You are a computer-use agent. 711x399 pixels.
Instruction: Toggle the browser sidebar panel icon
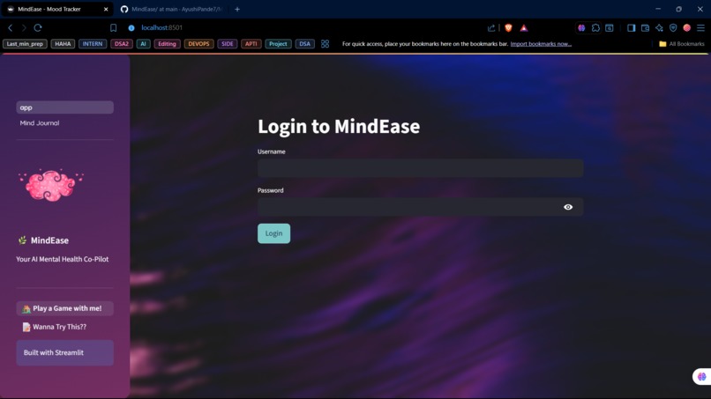click(x=632, y=27)
